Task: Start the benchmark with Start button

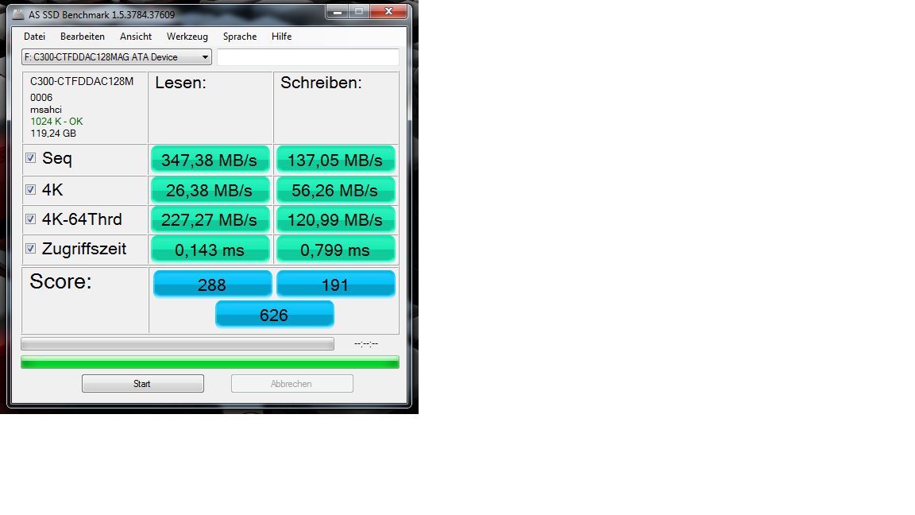Action: pos(143,384)
